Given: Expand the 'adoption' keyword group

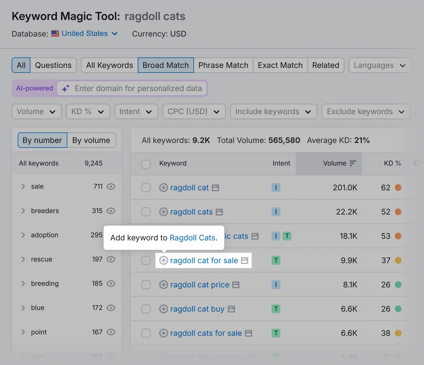Looking at the screenshot, I should (x=23, y=235).
